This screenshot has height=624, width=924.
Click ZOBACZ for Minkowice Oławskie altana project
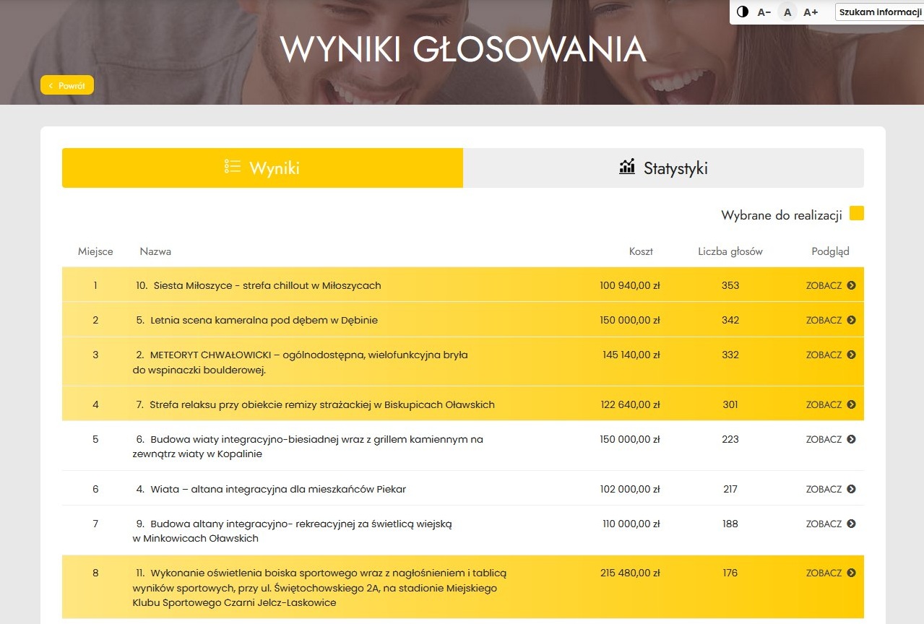click(x=831, y=524)
